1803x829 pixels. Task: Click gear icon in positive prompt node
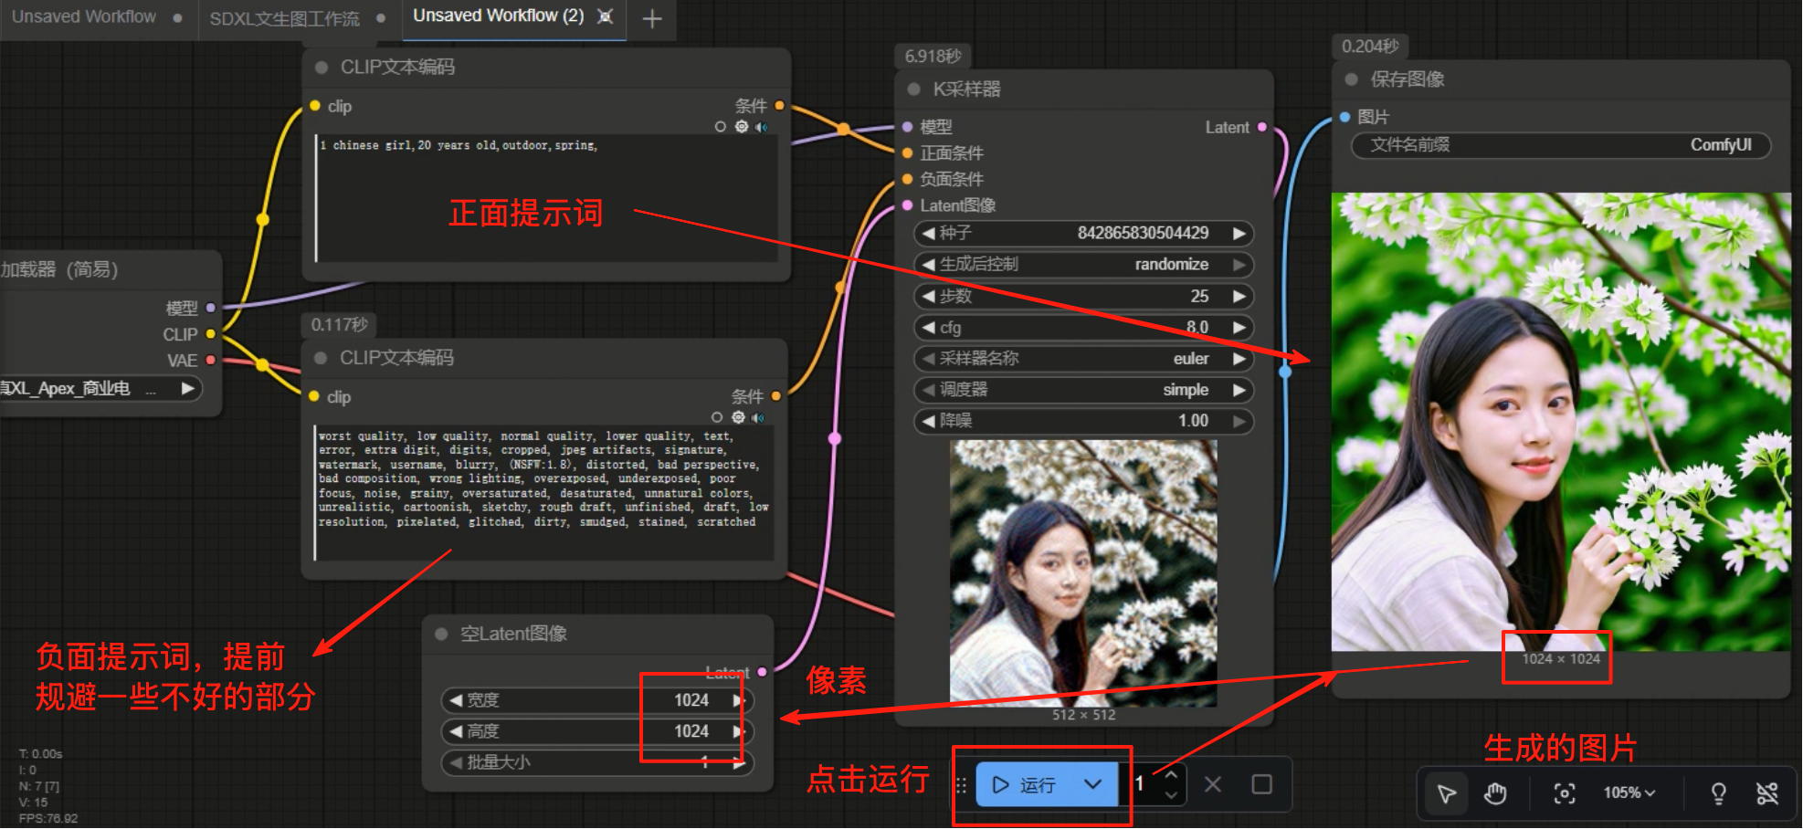(x=742, y=127)
